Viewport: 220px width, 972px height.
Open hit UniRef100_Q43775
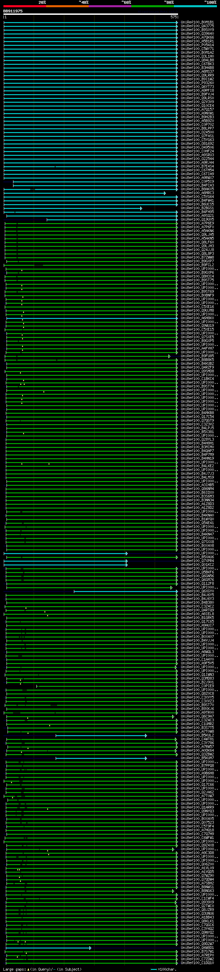tap(197, 27)
